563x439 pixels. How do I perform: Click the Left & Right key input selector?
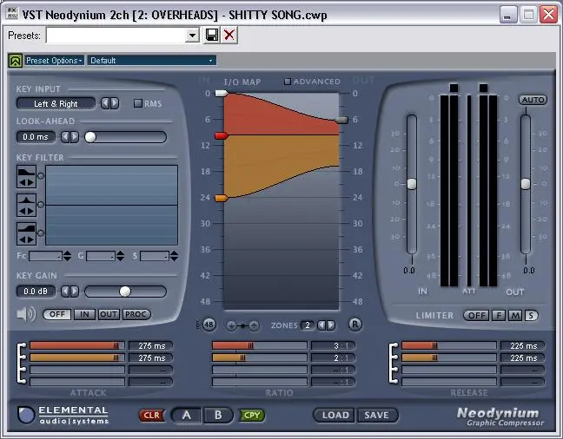tap(56, 103)
